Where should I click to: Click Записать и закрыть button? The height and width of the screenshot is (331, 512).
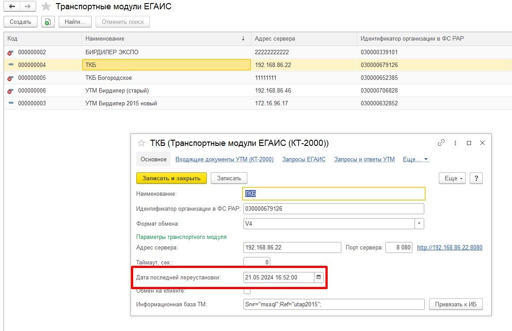click(x=172, y=178)
